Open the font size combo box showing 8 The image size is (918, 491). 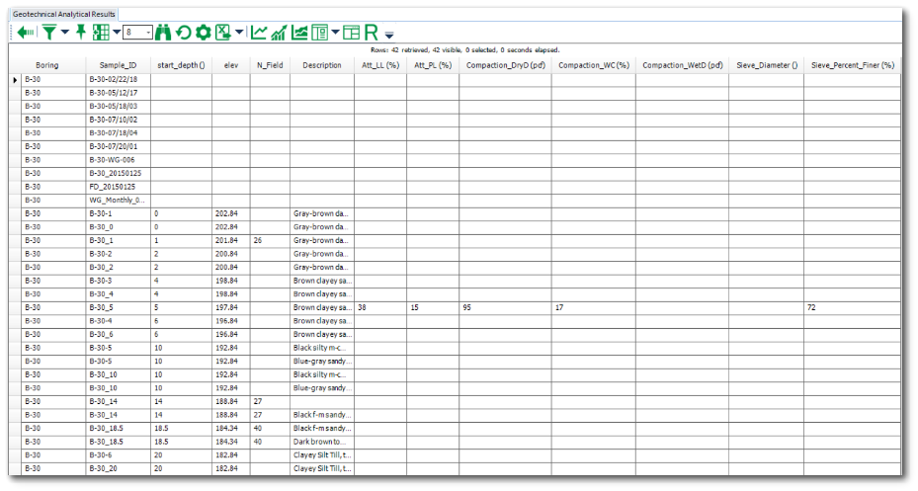tap(138, 33)
